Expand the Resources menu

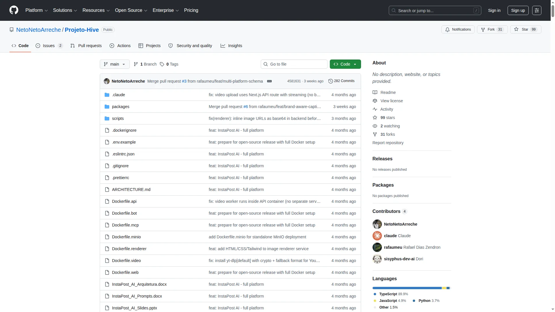point(96,10)
